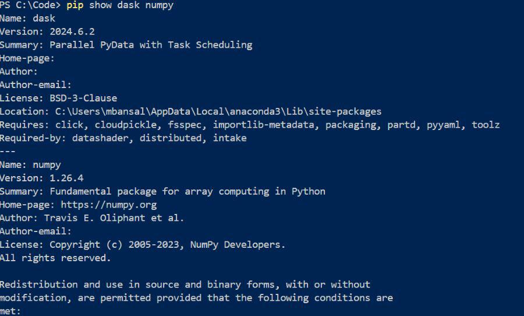Image resolution: width=524 pixels, height=316 pixels.
Task: Click the "Name: numpy" line
Action: point(30,164)
